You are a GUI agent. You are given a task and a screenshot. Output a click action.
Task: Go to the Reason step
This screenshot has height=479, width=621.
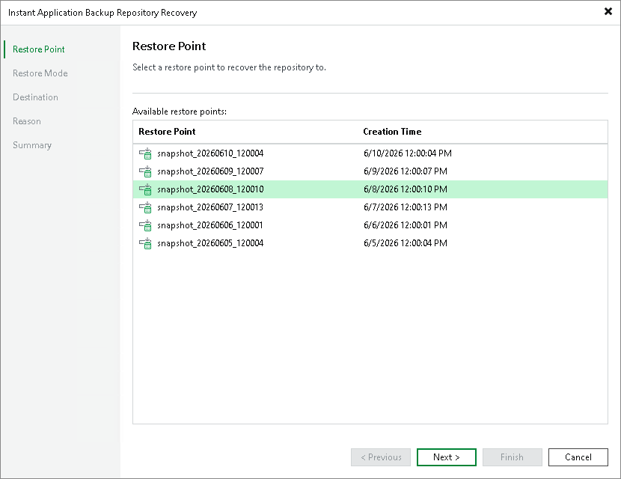click(x=26, y=121)
